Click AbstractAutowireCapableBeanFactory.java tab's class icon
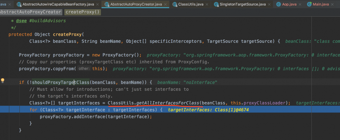 [x=19, y=4]
